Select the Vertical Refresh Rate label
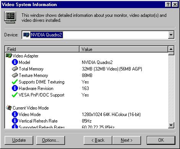This screenshot has height=149, width=180. [x=38, y=121]
